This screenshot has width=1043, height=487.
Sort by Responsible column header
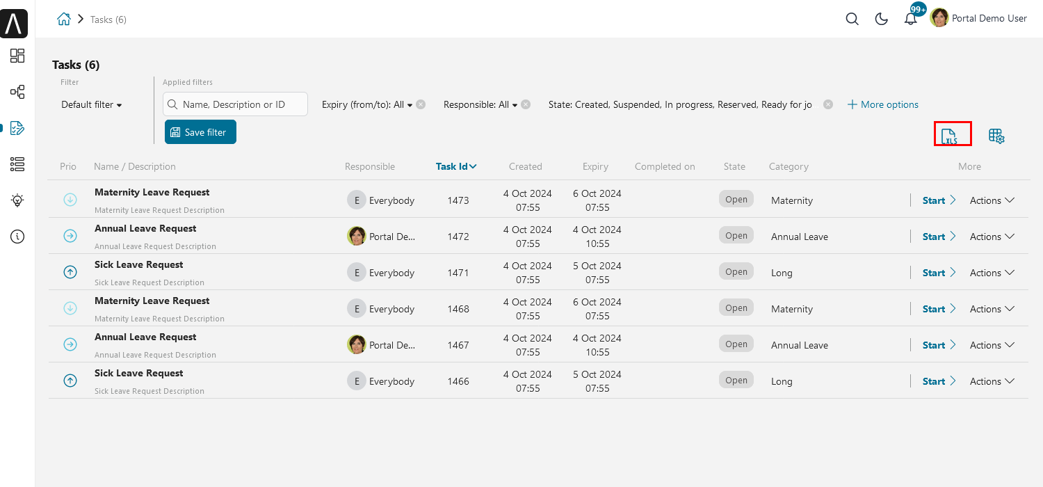pos(370,166)
